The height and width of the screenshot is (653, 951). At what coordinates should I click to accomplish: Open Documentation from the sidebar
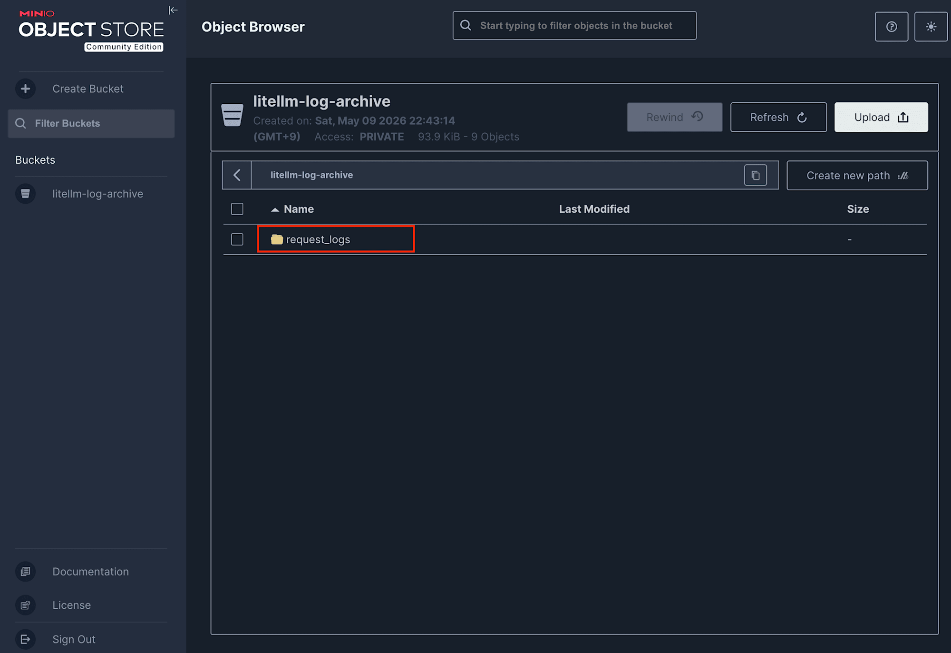click(91, 572)
